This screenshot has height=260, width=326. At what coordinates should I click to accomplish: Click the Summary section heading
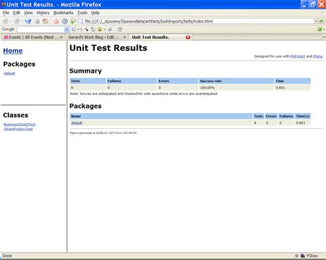[85, 71]
